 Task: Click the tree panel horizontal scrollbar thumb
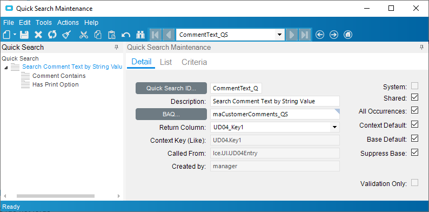pyautogui.click(x=56, y=196)
